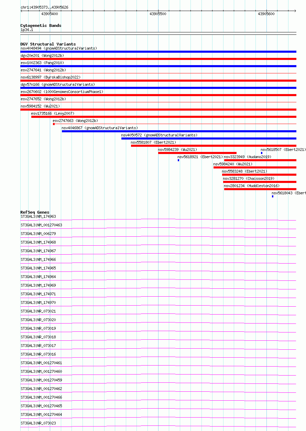This screenshot has height=431, width=306.
Task: Click the 1p34.1 cytogenetic band label
Action: tap(27, 30)
